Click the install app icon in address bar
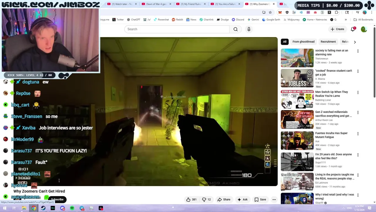The width and height of the screenshot is (376, 212). (x=264, y=12)
